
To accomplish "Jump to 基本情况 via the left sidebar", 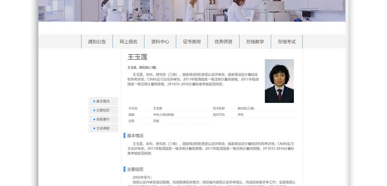I will 103,101.
